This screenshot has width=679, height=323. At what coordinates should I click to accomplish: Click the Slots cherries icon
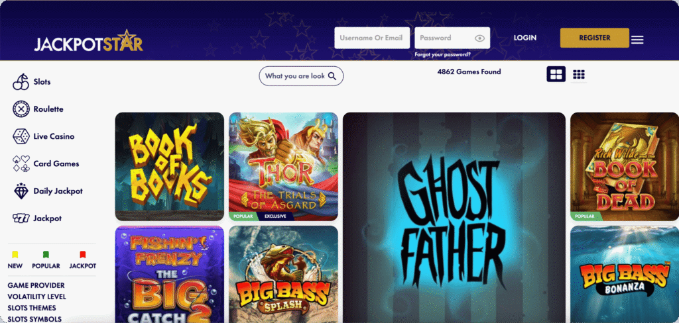click(x=21, y=81)
